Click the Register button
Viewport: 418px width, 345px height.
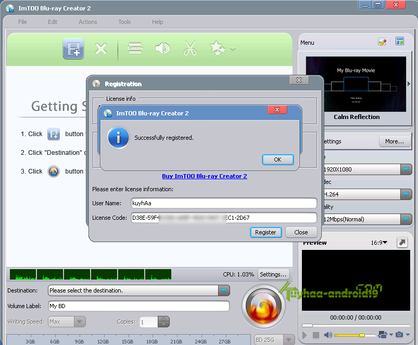266,232
